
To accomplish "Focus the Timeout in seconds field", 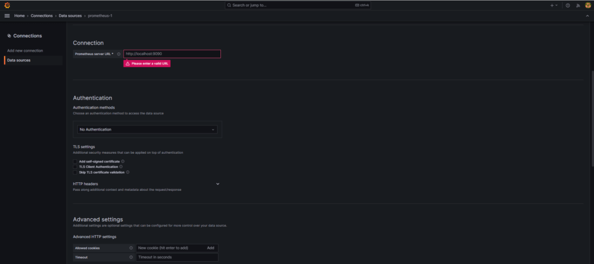I will (177, 257).
